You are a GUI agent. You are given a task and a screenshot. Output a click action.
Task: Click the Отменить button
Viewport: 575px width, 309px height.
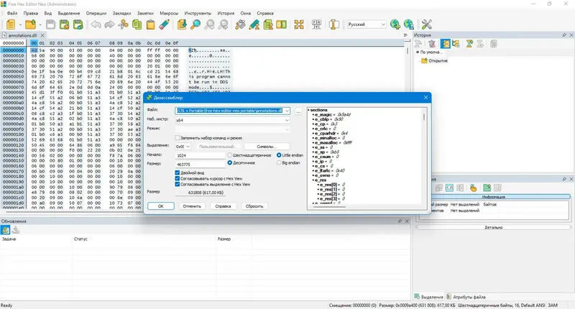192,206
